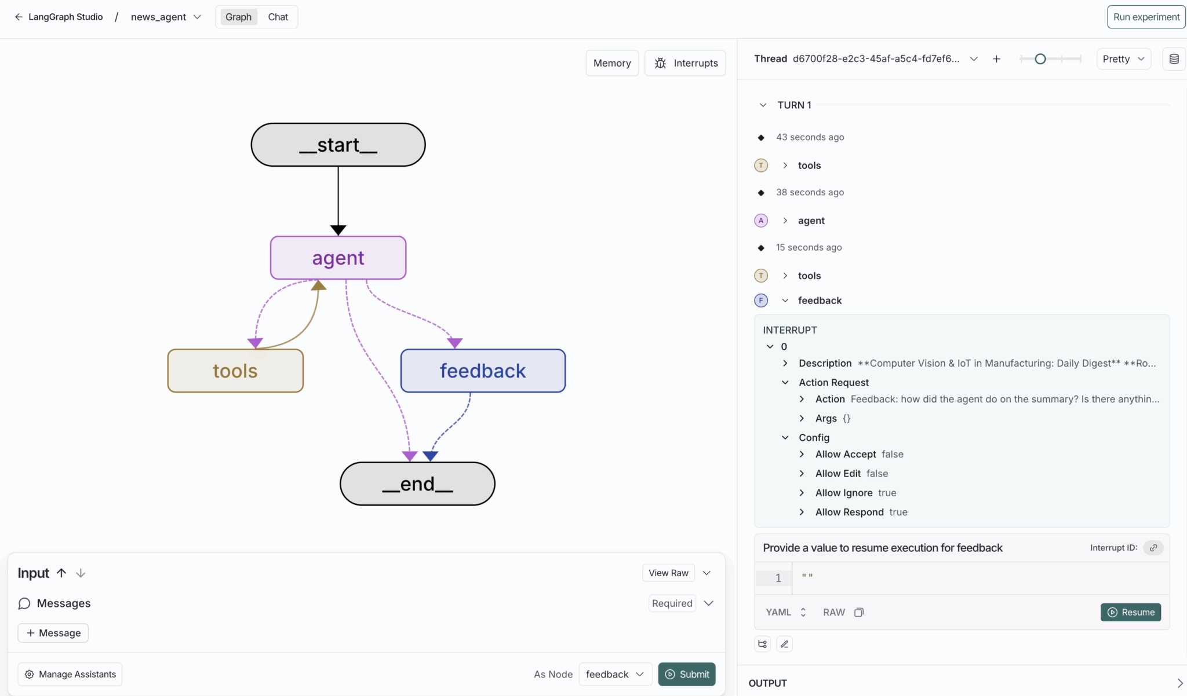
Task: Click the up arrow next to Input
Action: coord(61,573)
